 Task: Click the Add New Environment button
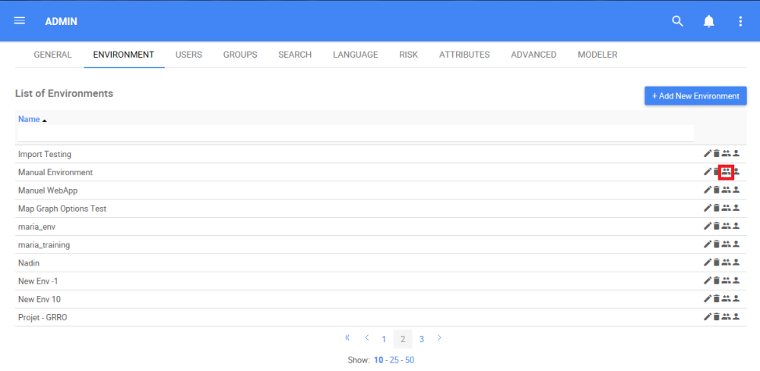[x=695, y=96]
